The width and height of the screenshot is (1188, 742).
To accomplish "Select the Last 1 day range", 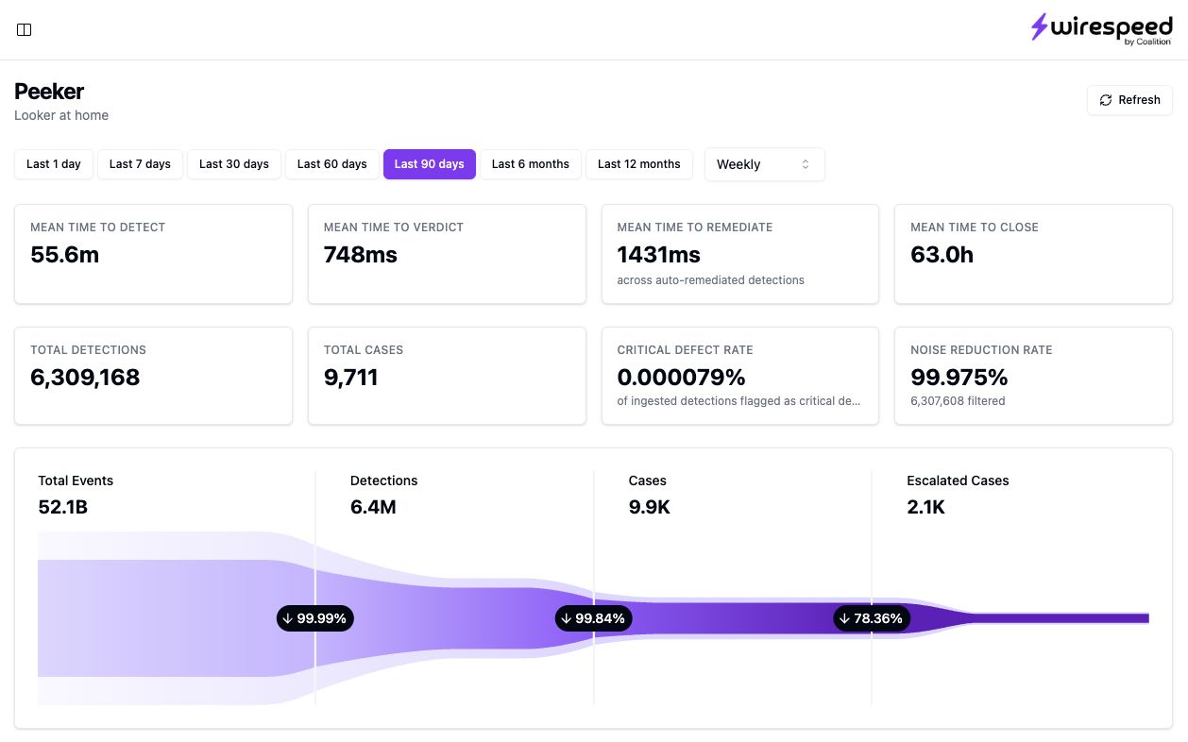I will [54, 164].
